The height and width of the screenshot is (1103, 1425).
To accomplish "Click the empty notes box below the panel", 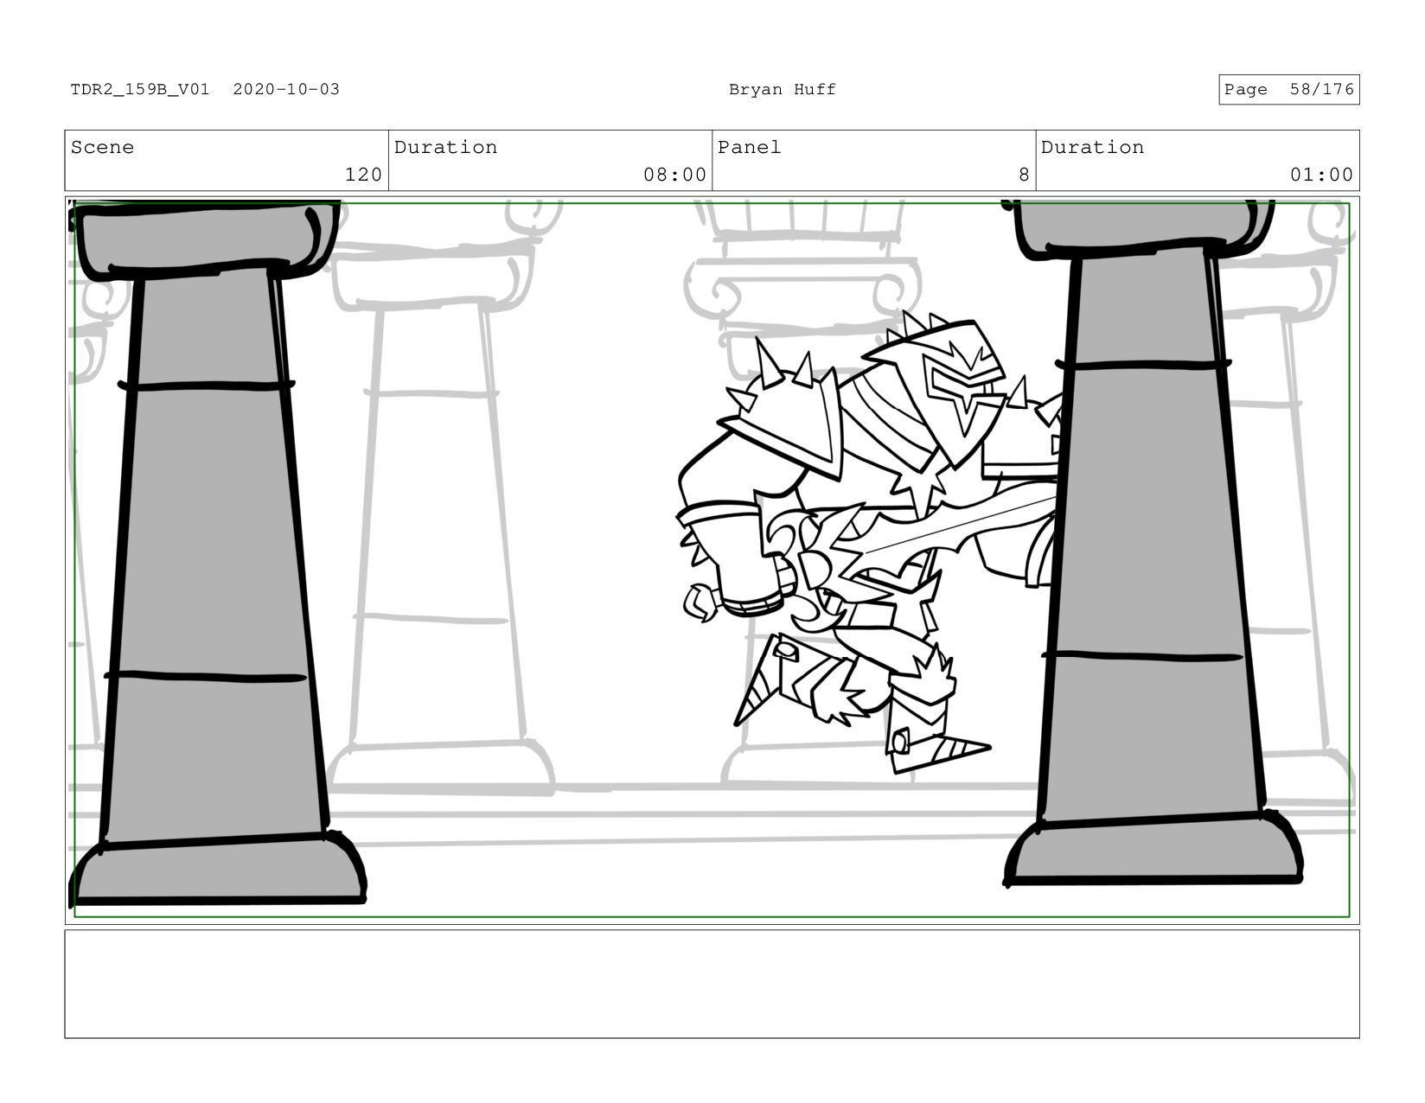I will click(x=712, y=984).
